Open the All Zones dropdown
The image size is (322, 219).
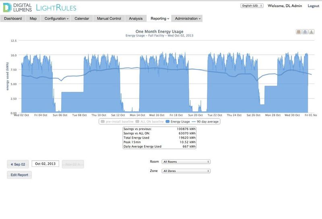(x=186, y=171)
